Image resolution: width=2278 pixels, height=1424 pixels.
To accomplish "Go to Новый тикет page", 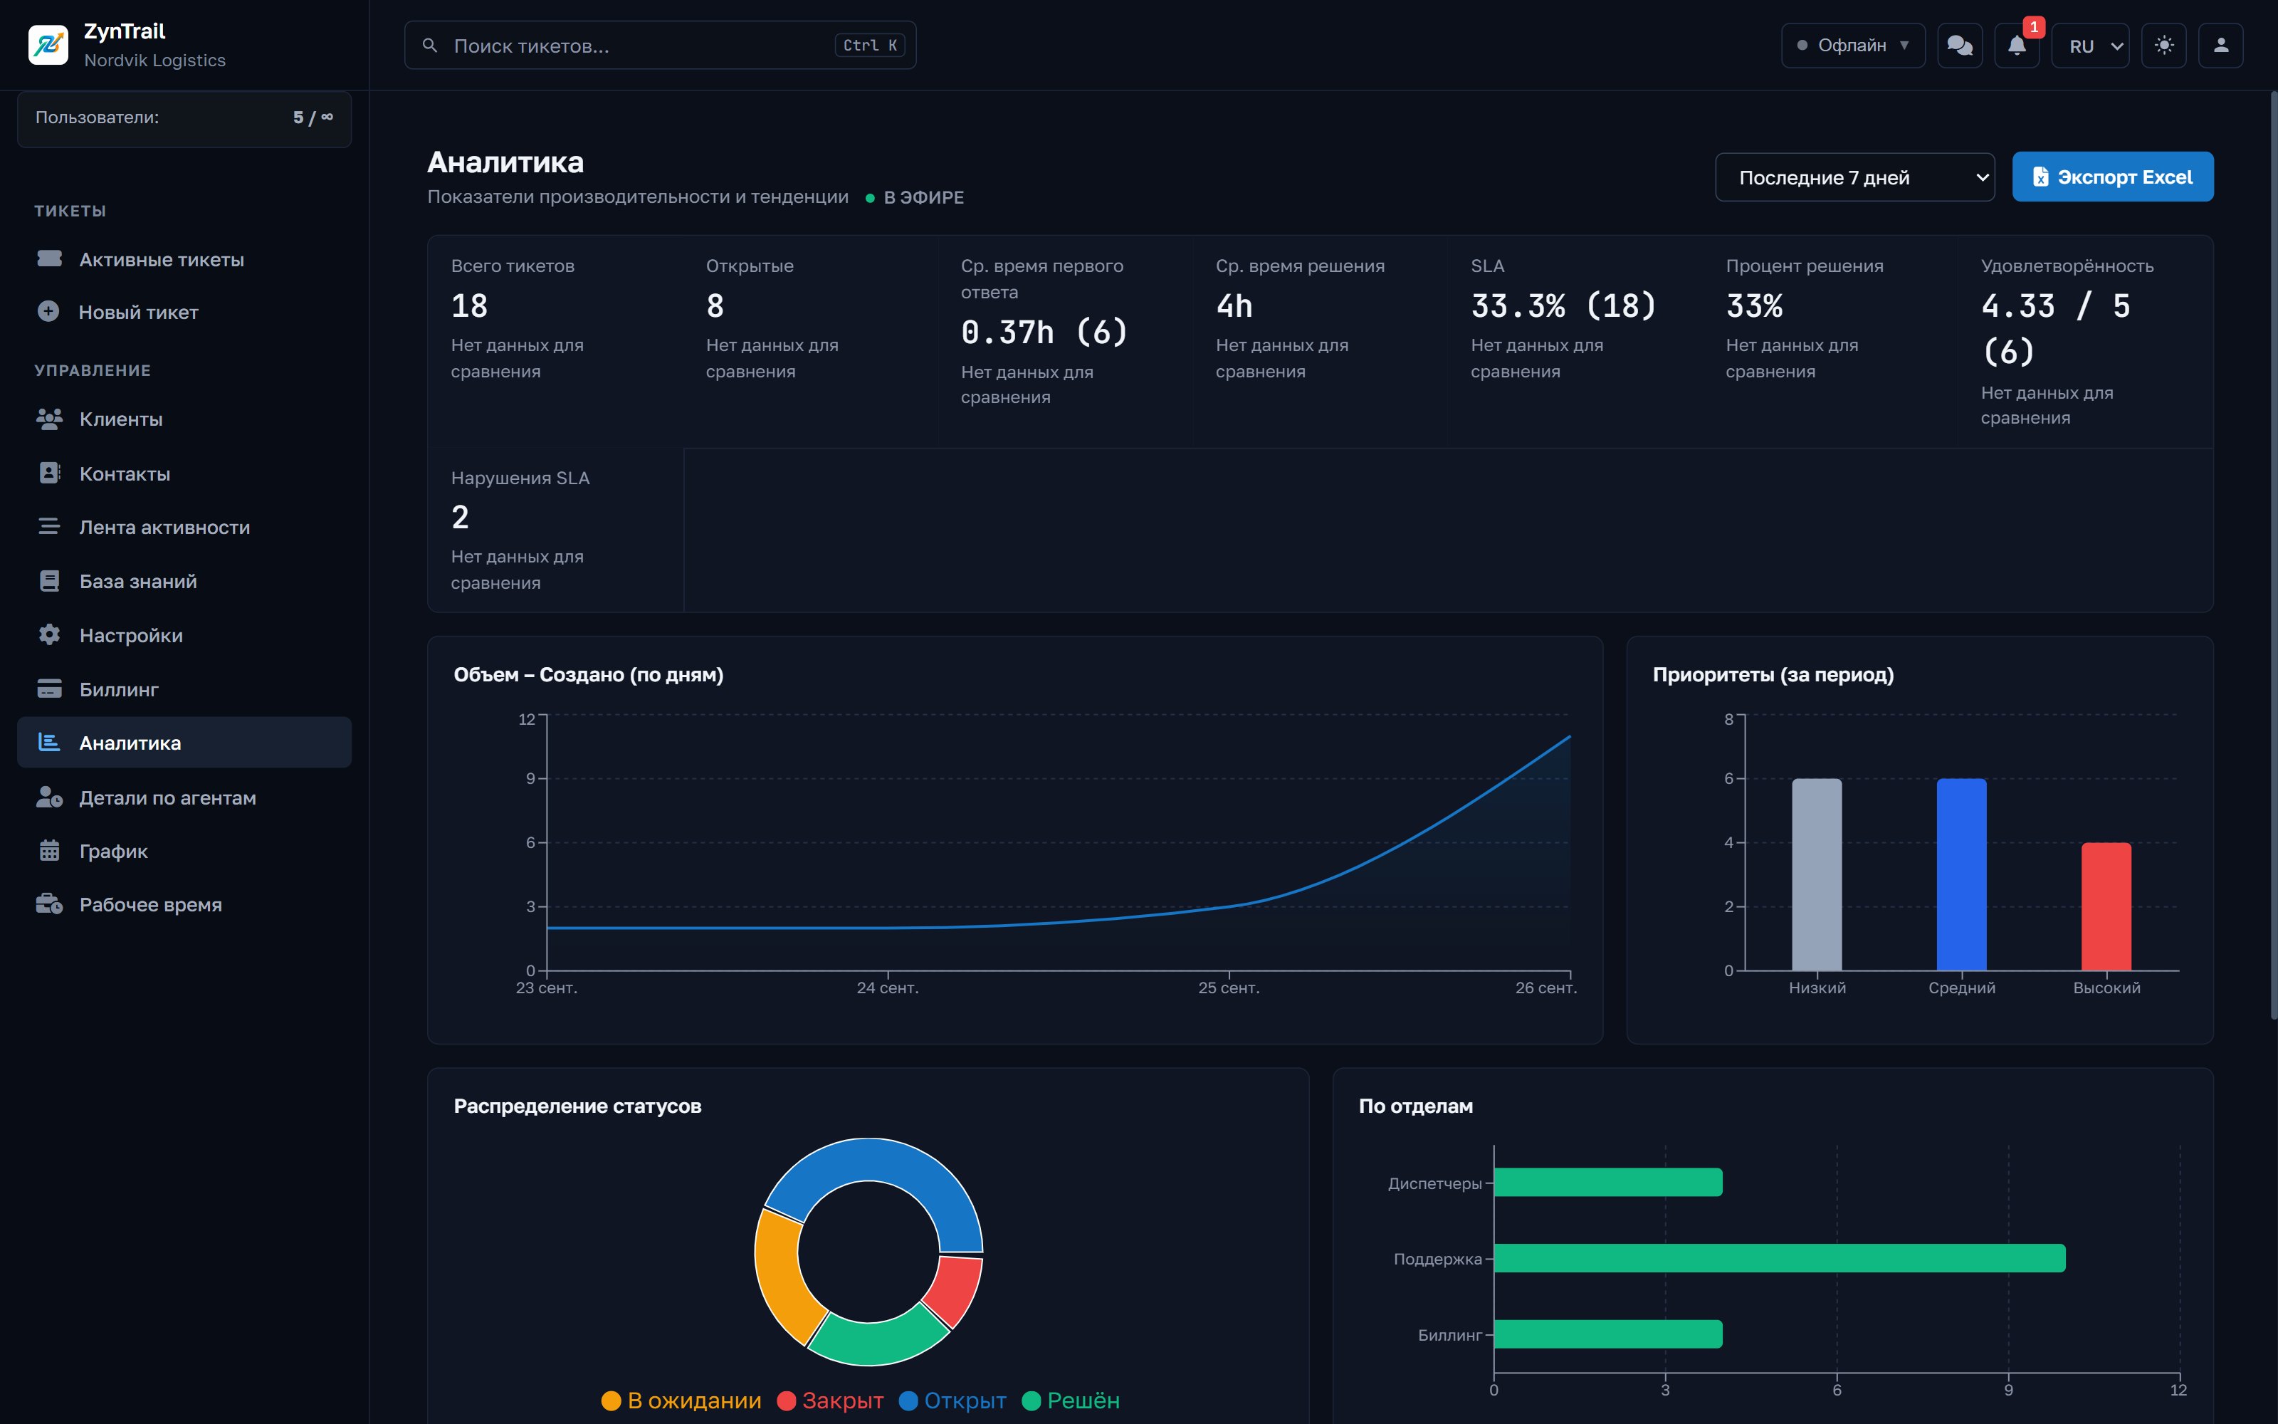I will tap(184, 312).
